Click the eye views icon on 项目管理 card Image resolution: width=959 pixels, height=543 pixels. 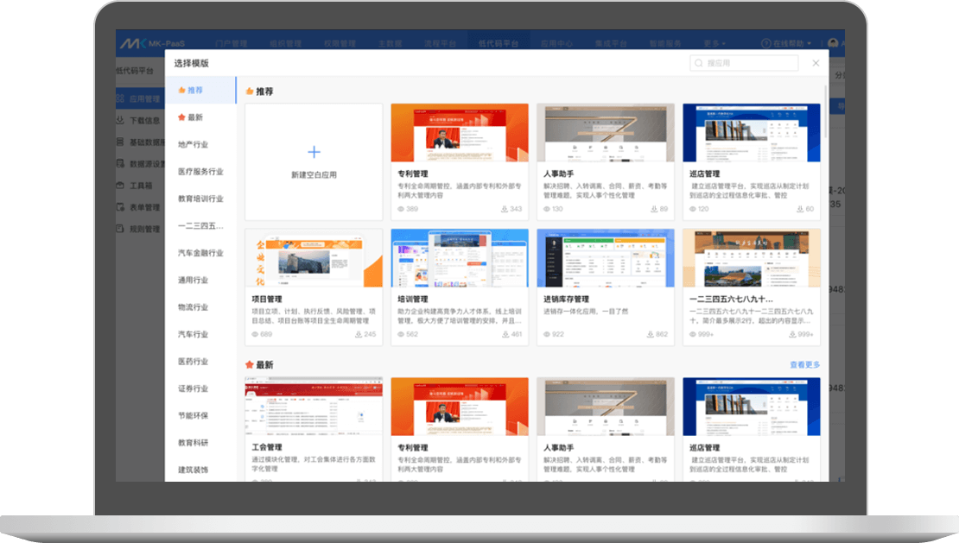[x=255, y=334]
